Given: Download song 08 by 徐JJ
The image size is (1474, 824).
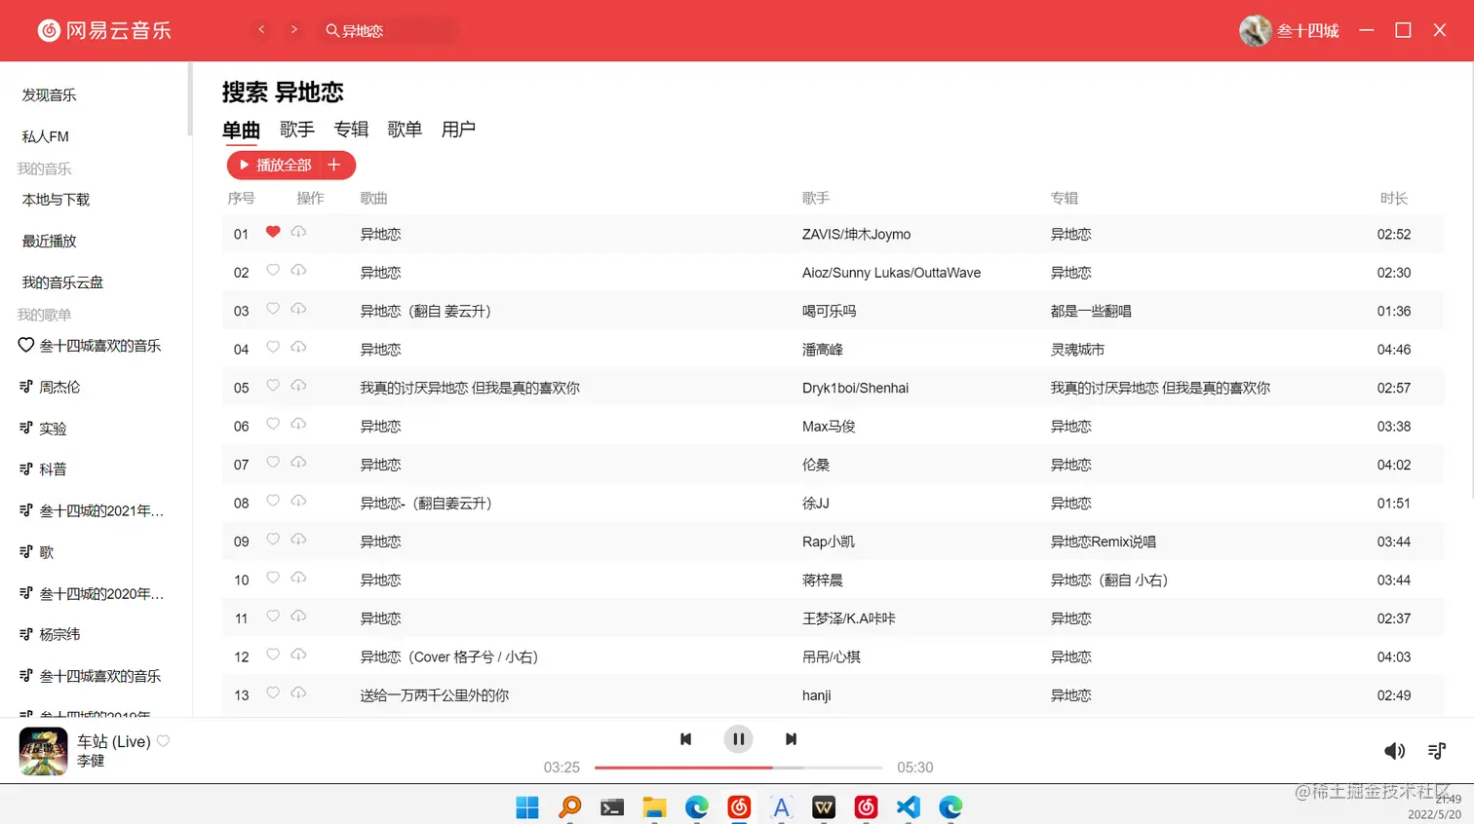Looking at the screenshot, I should click(298, 501).
